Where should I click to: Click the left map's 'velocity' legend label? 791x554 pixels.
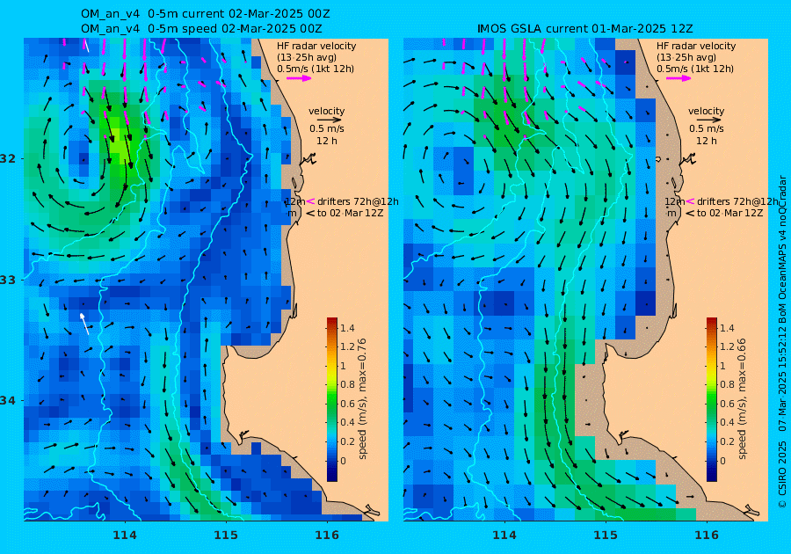point(326,111)
